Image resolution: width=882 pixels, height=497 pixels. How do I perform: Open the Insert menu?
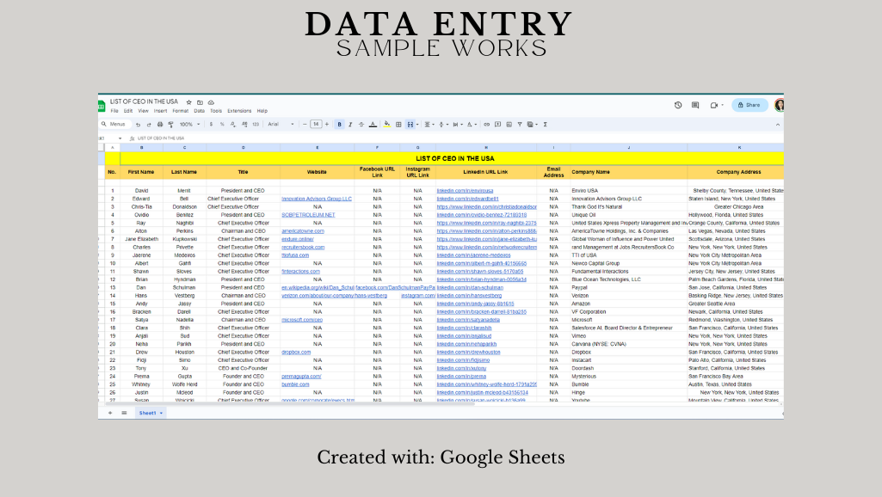160,111
